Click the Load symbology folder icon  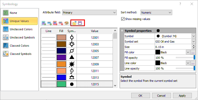coord(74,23)
